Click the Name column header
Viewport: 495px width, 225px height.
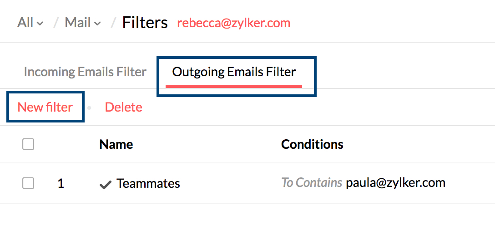[116, 144]
